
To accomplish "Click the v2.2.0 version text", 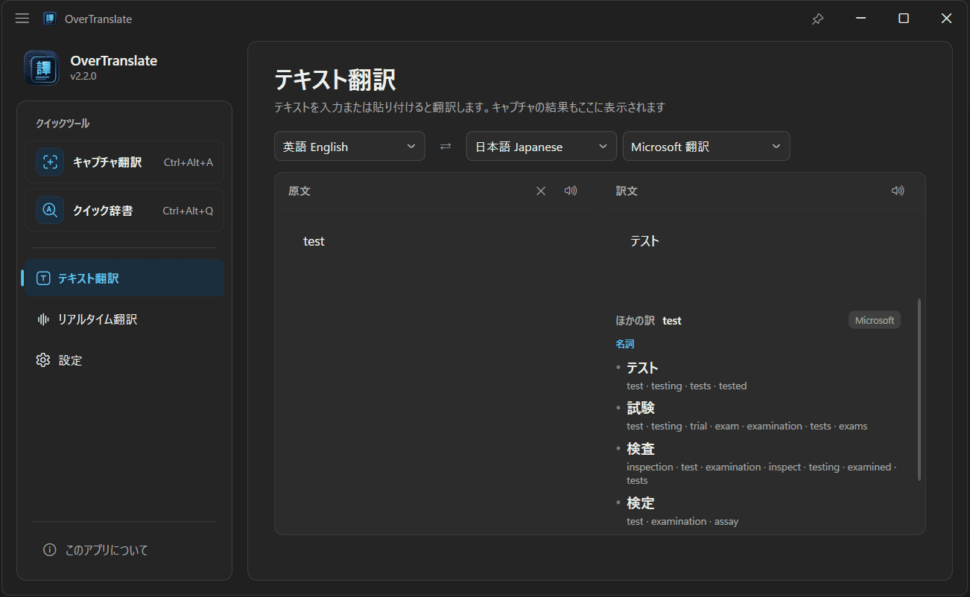I will click(x=83, y=76).
